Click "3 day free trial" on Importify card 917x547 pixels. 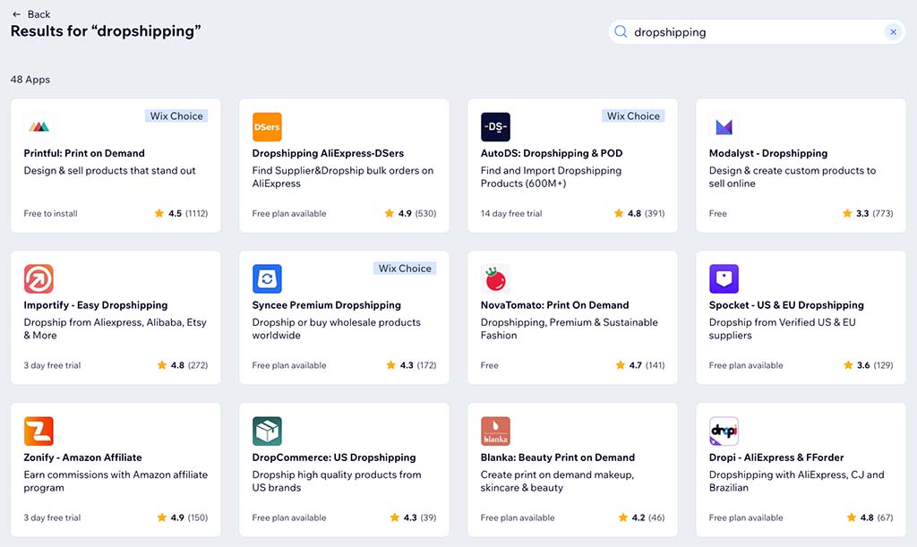(52, 365)
